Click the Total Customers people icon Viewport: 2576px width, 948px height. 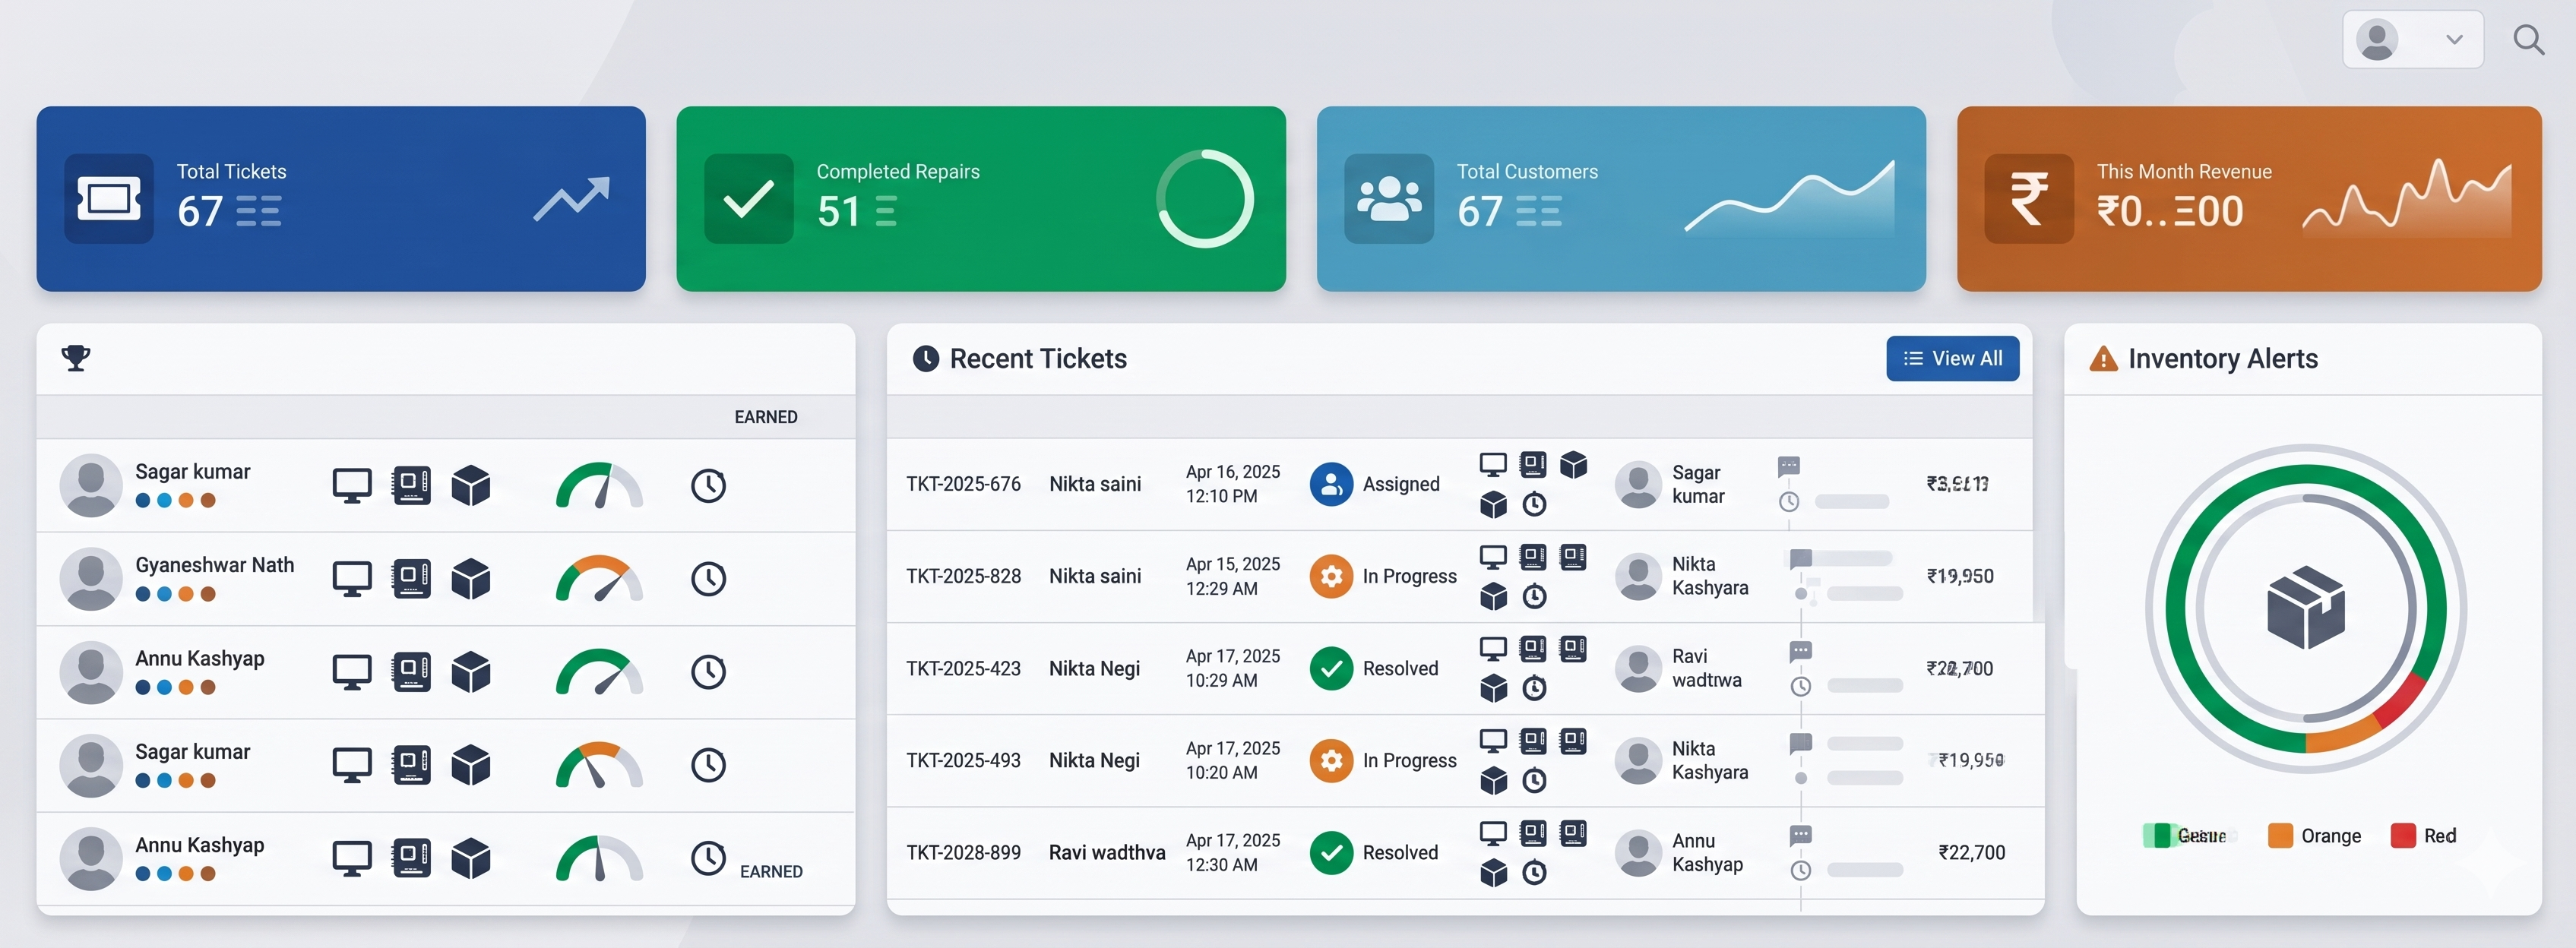1389,198
